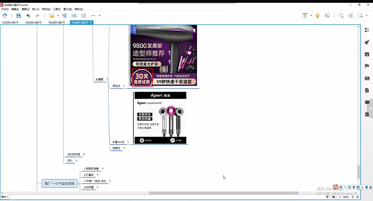Click the zoom in plus button
Viewport: 373px width, 201px height.
353,197
